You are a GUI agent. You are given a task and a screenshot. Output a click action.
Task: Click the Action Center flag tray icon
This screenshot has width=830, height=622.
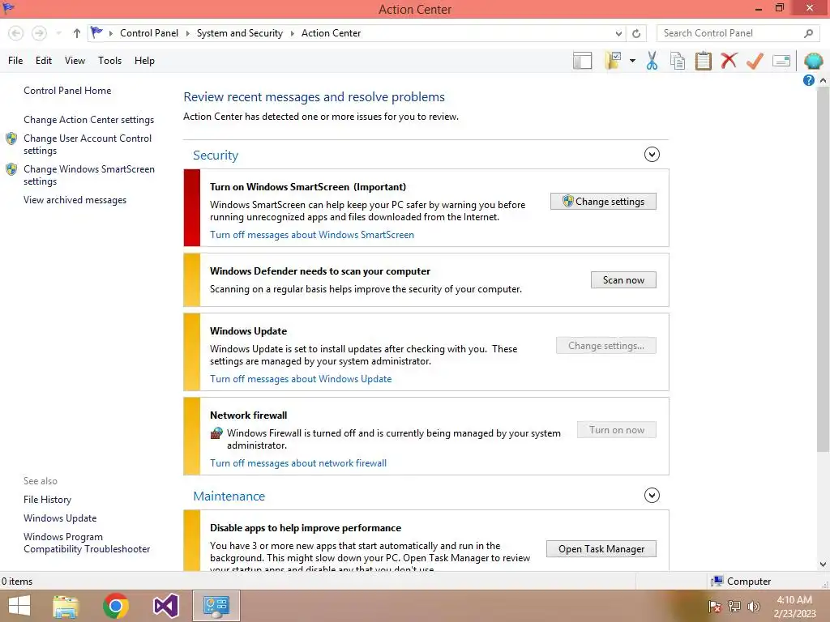714,606
